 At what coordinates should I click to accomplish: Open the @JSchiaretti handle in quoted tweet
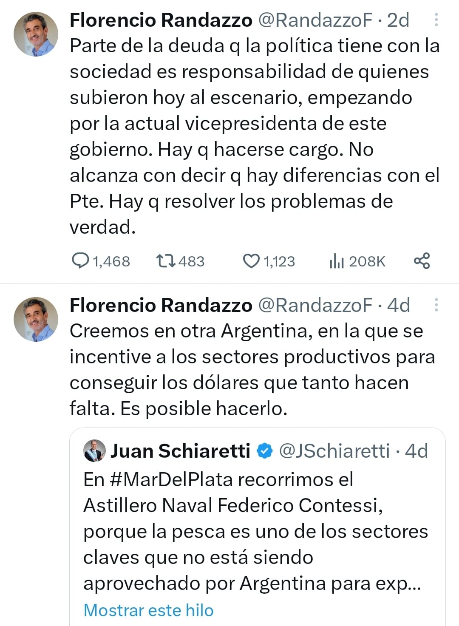point(334,451)
